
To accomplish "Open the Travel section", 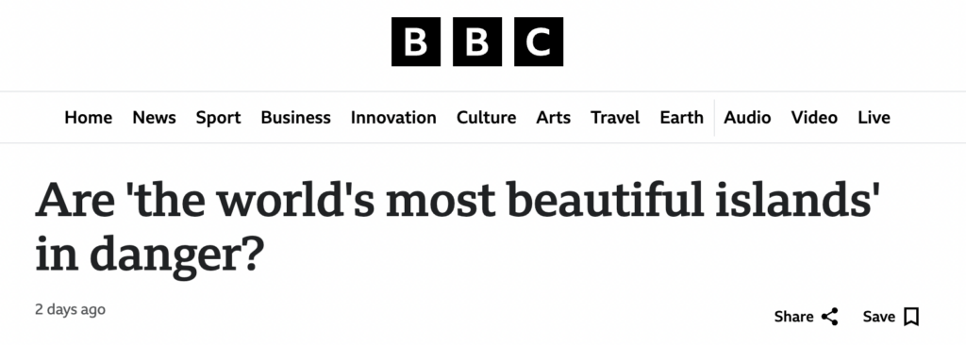I will point(615,117).
